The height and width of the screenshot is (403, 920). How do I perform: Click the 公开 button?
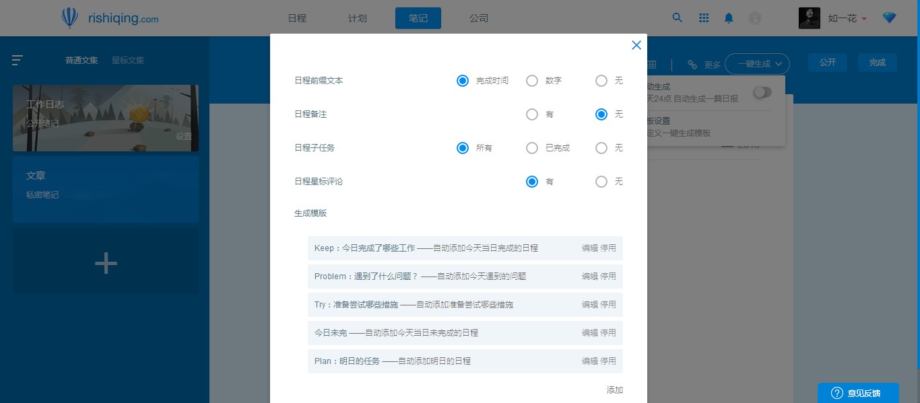click(x=827, y=62)
